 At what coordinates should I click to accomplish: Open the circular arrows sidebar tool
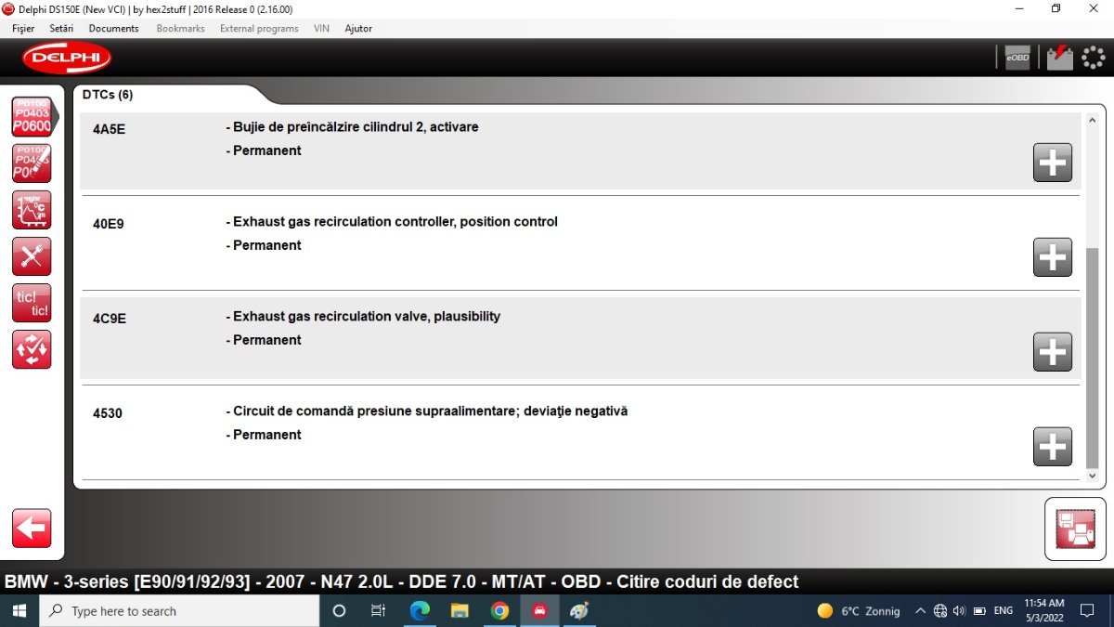(x=32, y=349)
